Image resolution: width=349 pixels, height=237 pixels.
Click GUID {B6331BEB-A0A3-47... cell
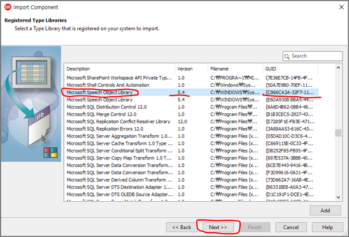tap(289, 187)
